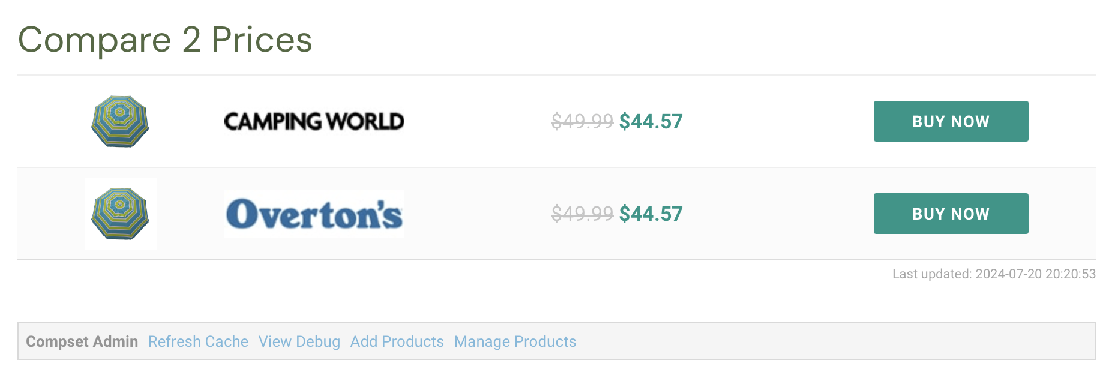1109x384 pixels.
Task: Click the Last updated timestamp text
Action: 994,274
